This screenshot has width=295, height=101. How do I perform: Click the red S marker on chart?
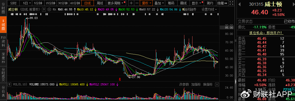(120, 79)
